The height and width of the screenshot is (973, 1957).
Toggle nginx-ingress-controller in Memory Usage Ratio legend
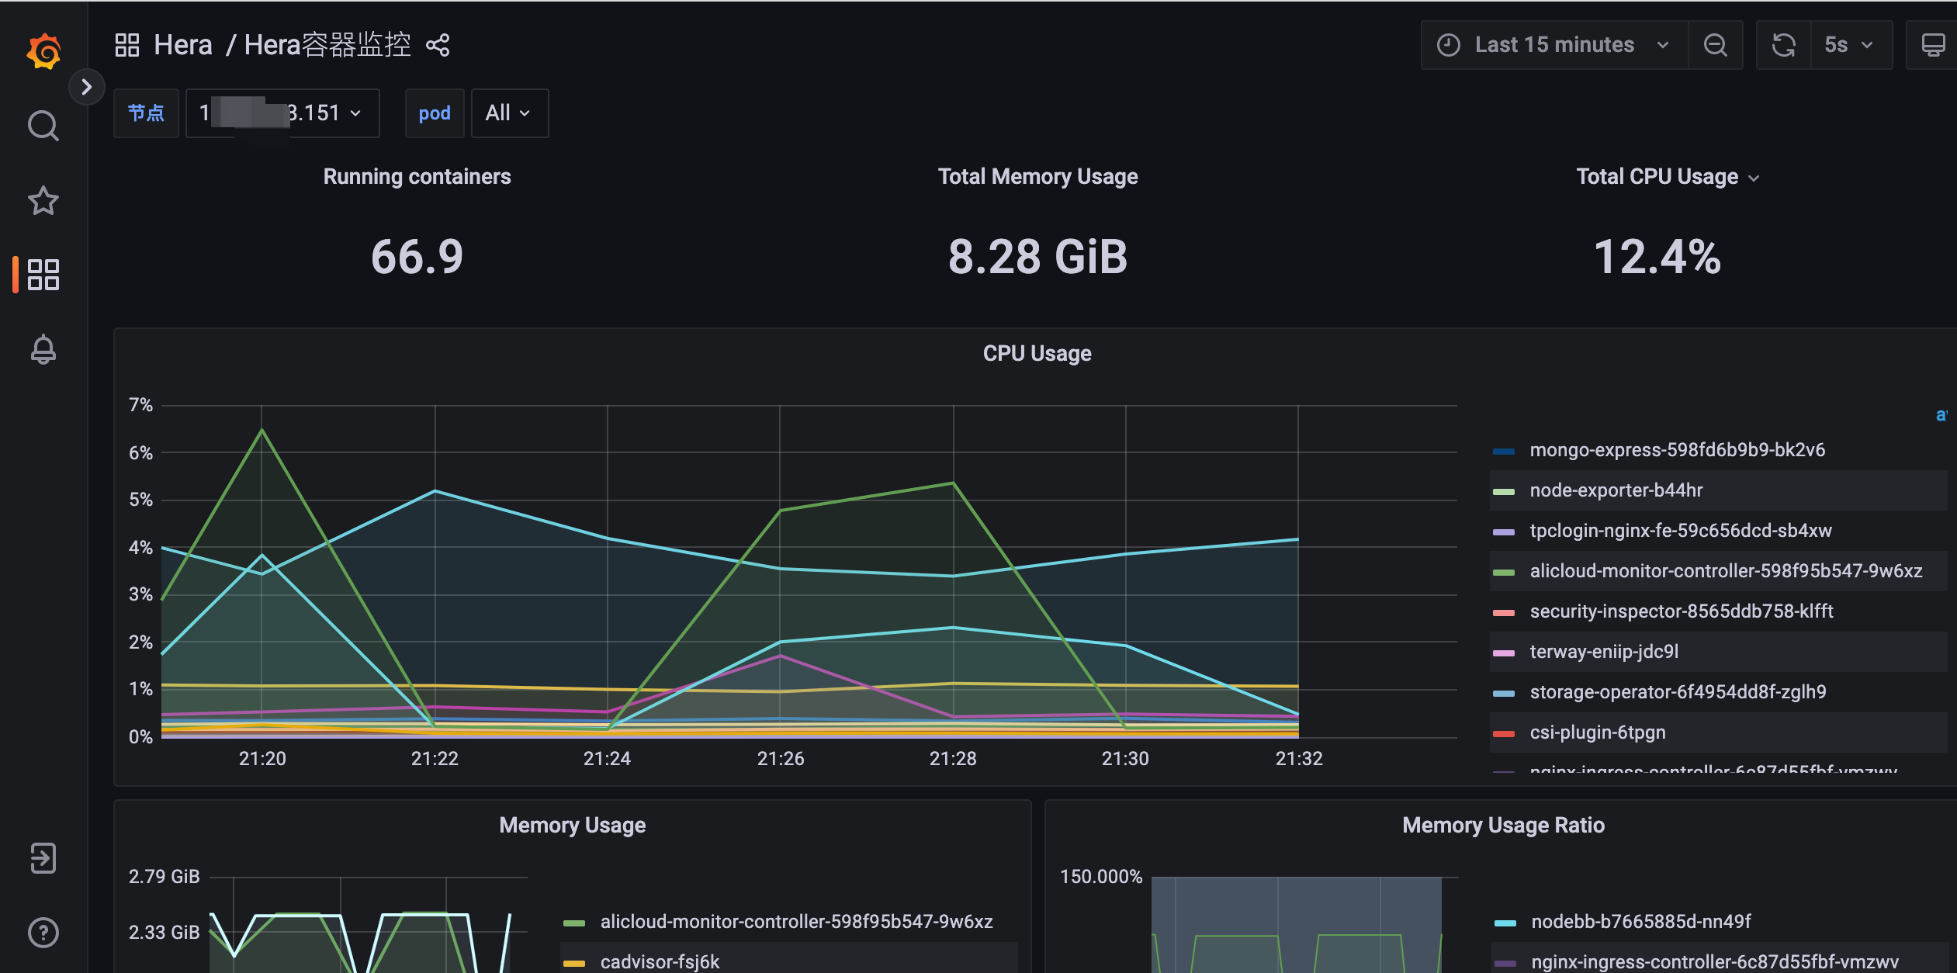click(1715, 962)
